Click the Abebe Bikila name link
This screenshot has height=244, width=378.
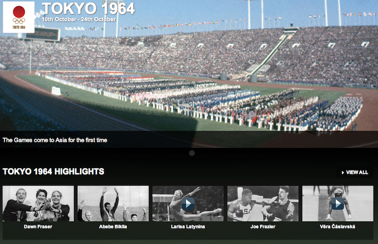[x=113, y=227]
